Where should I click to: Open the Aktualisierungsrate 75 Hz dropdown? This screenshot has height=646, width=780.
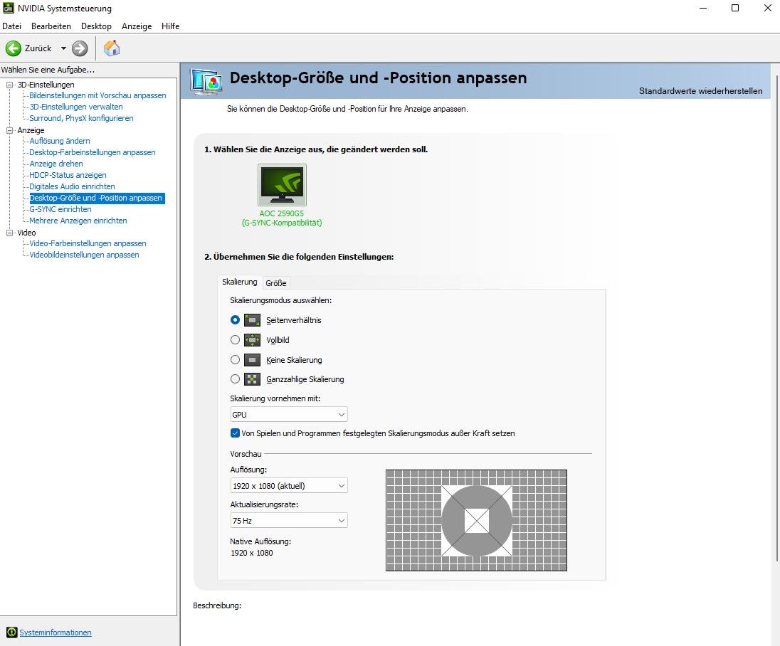click(x=288, y=521)
